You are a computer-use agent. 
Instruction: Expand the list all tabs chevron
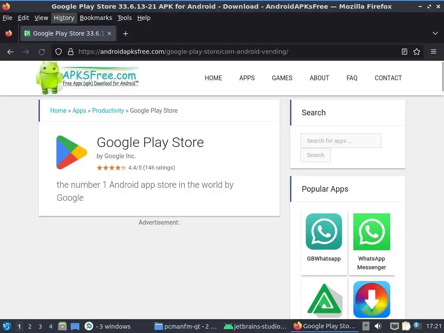pyautogui.click(x=435, y=33)
